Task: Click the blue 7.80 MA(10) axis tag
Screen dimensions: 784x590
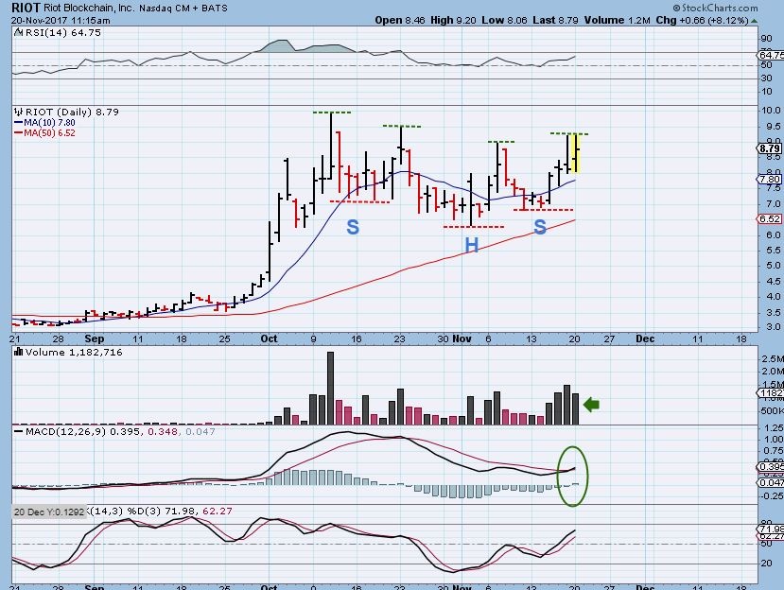Action: [768, 179]
